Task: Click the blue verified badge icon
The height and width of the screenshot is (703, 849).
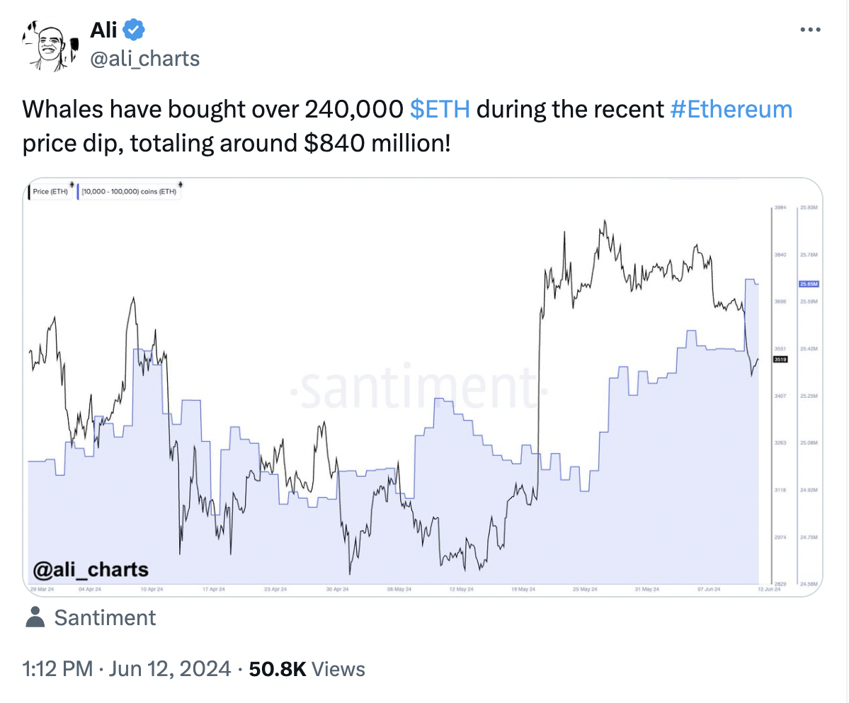Action: (x=134, y=30)
